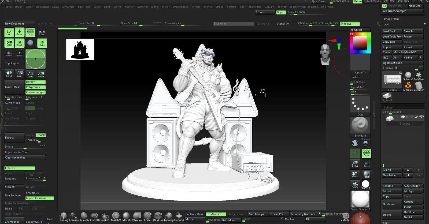Image resolution: width=429 pixels, height=224 pixels.
Task: Adjust the Z Intensity slider
Action: (x=174, y=24)
